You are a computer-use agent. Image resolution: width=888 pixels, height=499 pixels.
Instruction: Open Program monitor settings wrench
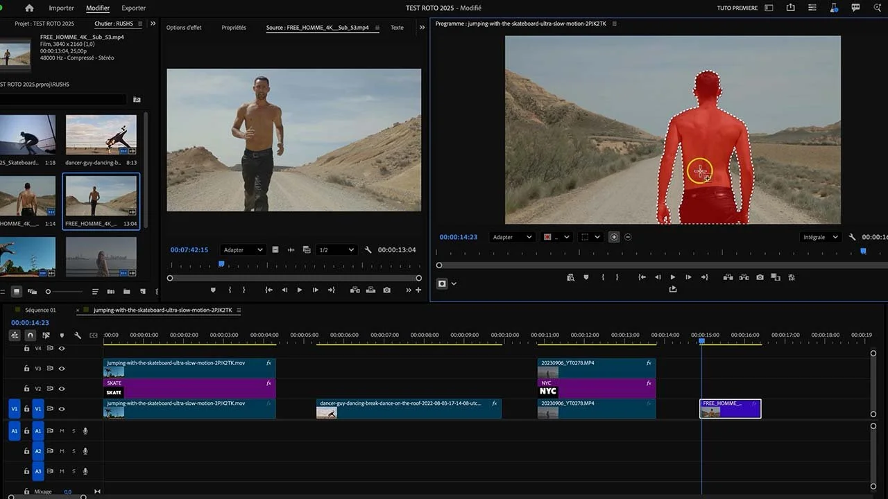(x=853, y=237)
